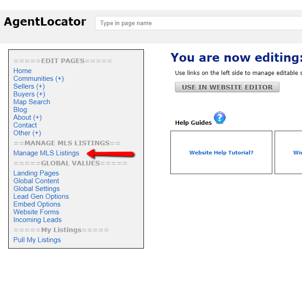Open Global Content settings

coord(36,181)
